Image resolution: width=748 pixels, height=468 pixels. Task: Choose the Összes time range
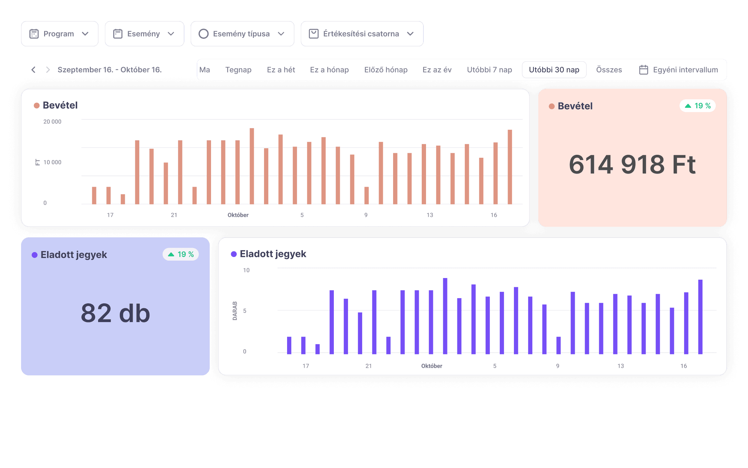pos(609,70)
